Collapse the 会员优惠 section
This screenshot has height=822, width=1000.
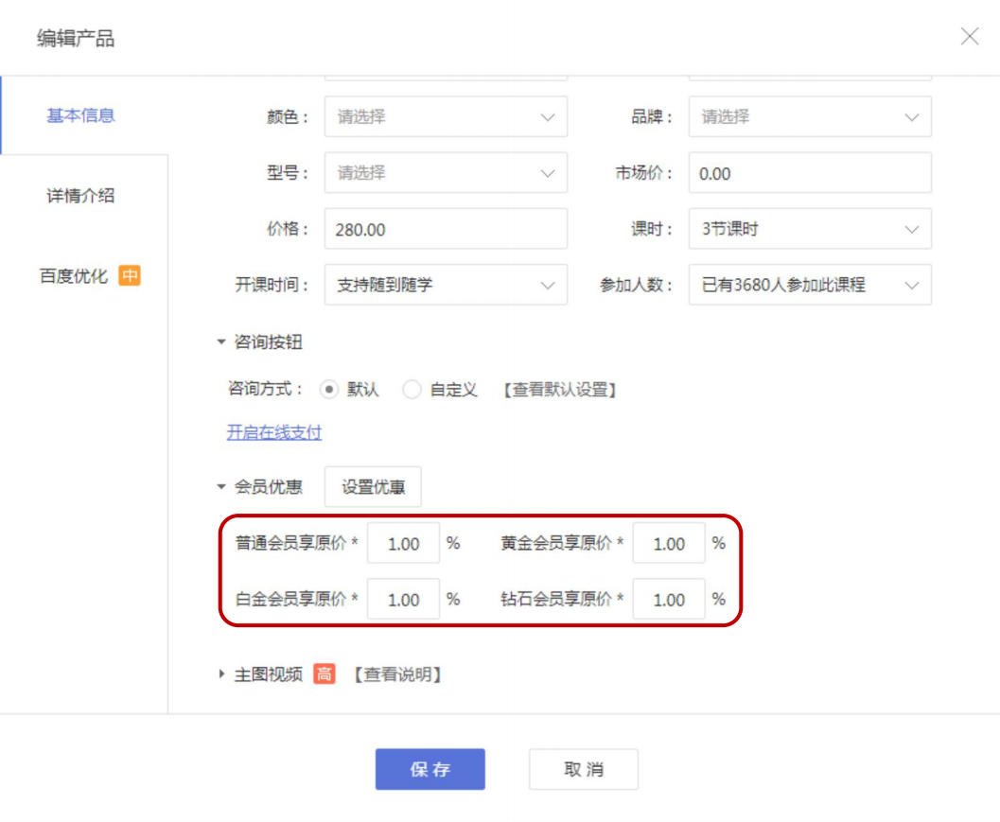pyautogui.click(x=221, y=487)
